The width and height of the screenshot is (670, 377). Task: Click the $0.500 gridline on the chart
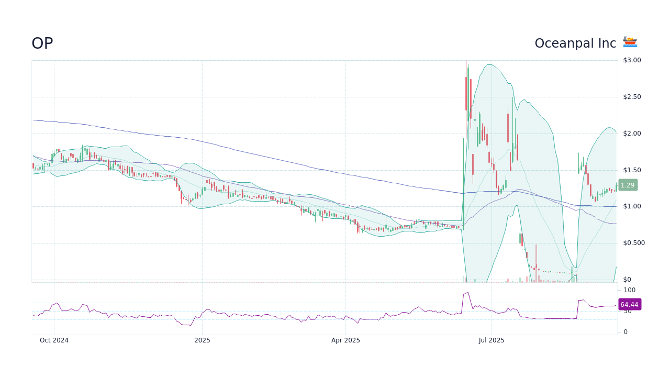[x=314, y=243]
